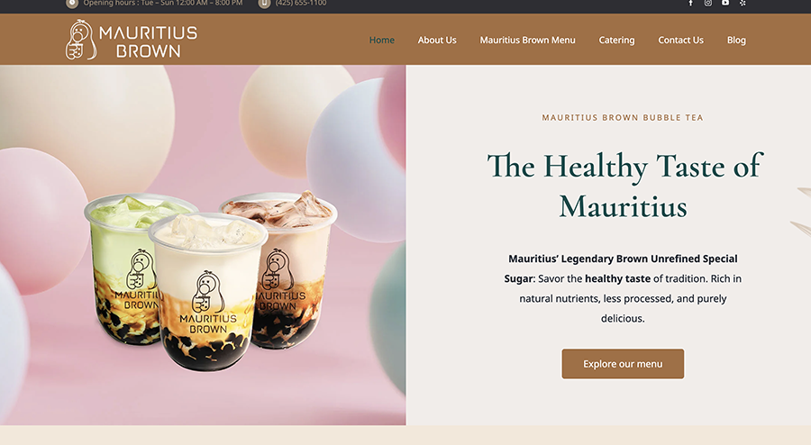Image resolution: width=811 pixels, height=445 pixels.
Task: Click the Explore our menu button
Action: point(623,364)
